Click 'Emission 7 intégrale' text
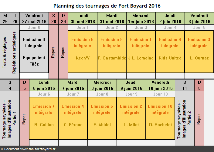 coord(43,109)
